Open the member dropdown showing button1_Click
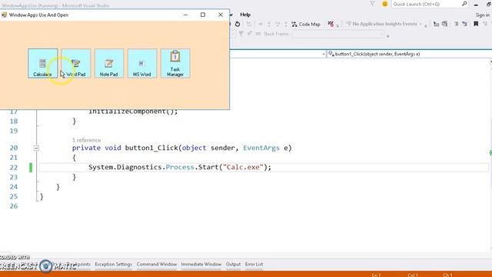 409,54
